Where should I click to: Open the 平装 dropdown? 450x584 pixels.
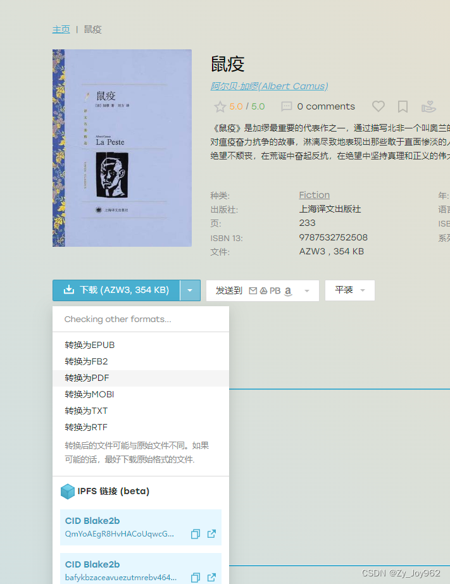(x=350, y=290)
